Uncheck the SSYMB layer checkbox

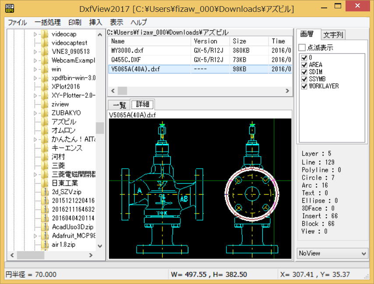[x=304, y=79]
